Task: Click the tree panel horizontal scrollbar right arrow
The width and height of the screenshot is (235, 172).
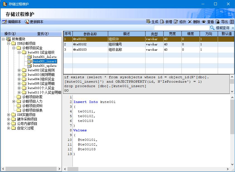Action: (x=59, y=169)
